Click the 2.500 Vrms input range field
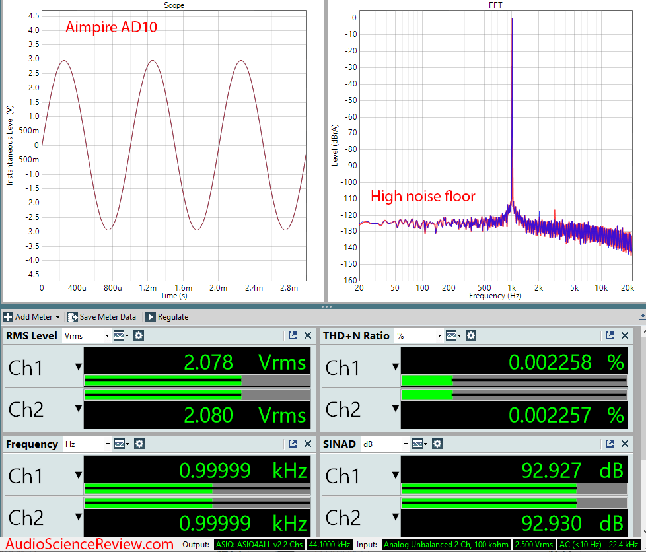646x552 pixels. pos(534,545)
